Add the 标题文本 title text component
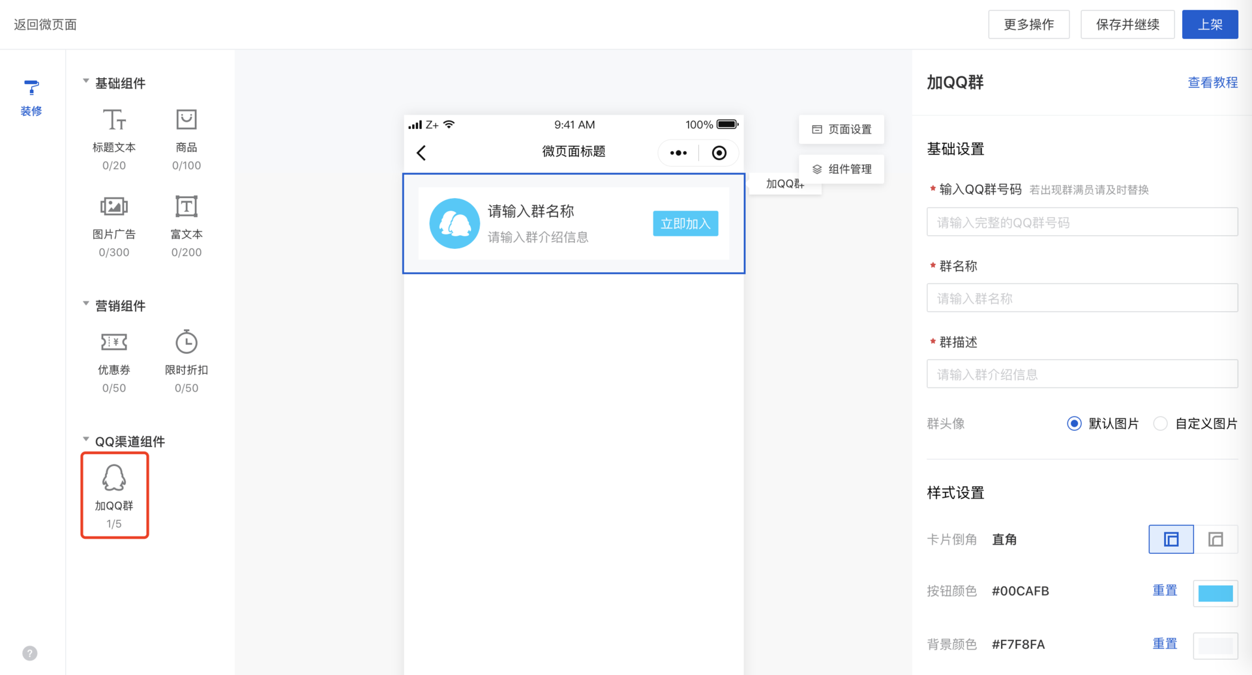Image resolution: width=1252 pixels, height=675 pixels. (114, 139)
